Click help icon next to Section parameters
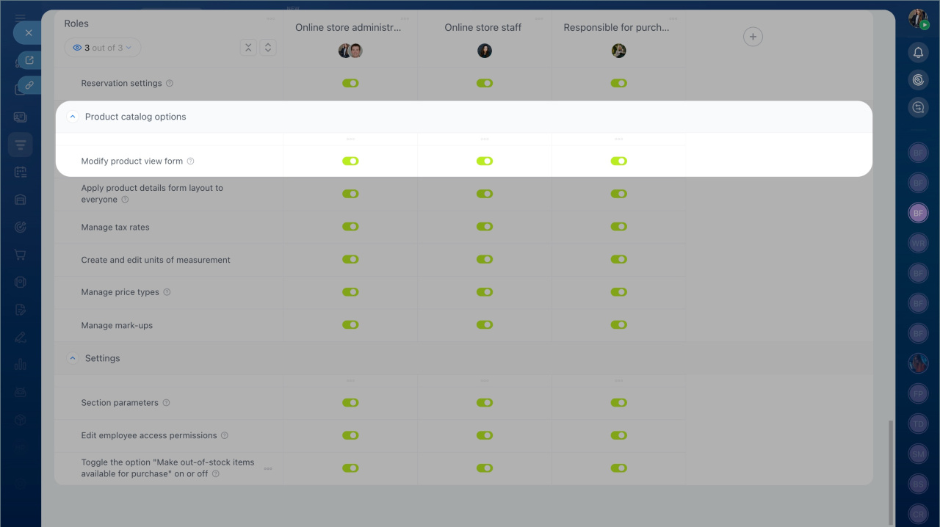 (x=166, y=403)
